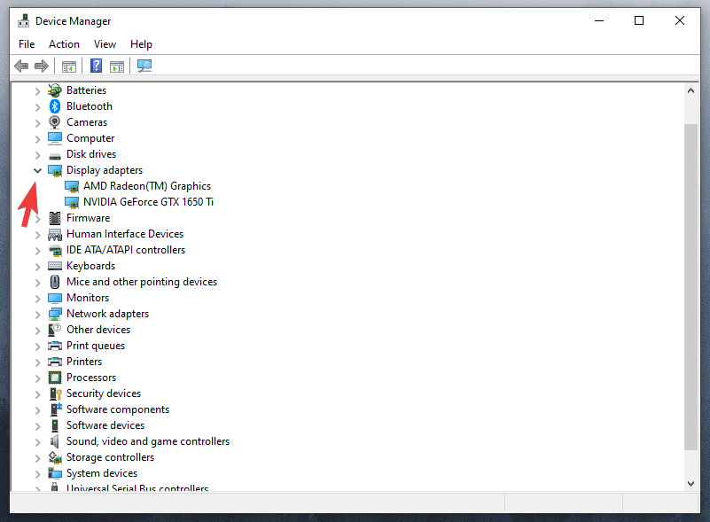Select the Firmware chip icon
This screenshot has height=522, width=710.
click(x=55, y=218)
